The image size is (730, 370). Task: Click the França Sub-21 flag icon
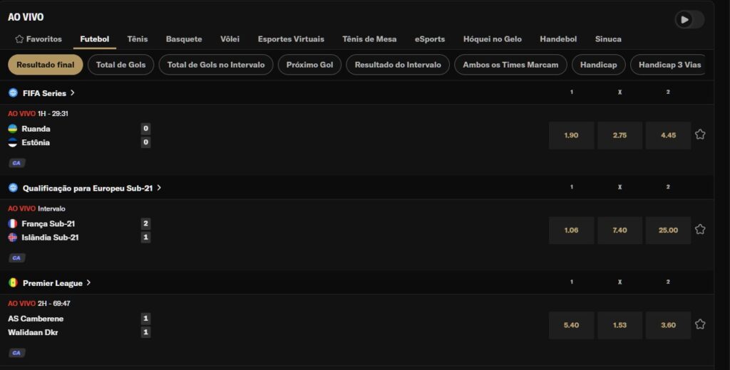13,223
